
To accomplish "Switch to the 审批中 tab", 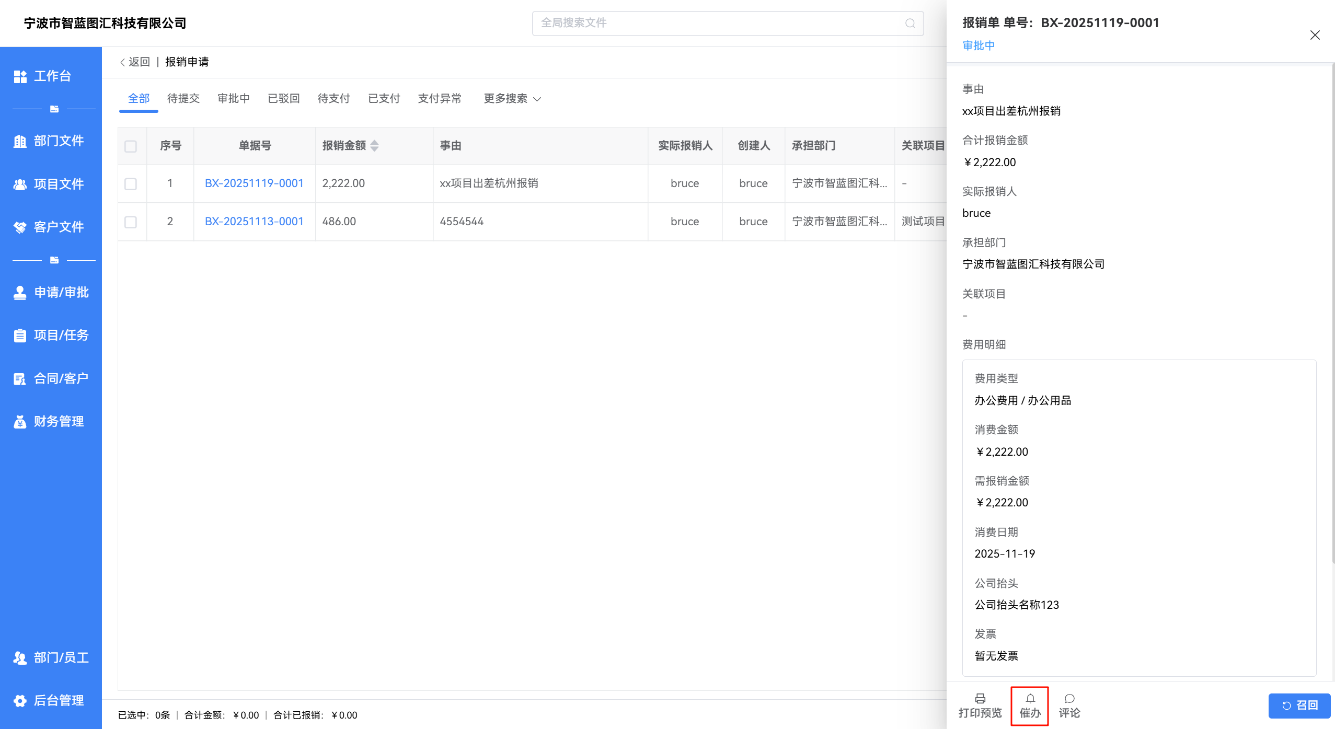I will [233, 99].
